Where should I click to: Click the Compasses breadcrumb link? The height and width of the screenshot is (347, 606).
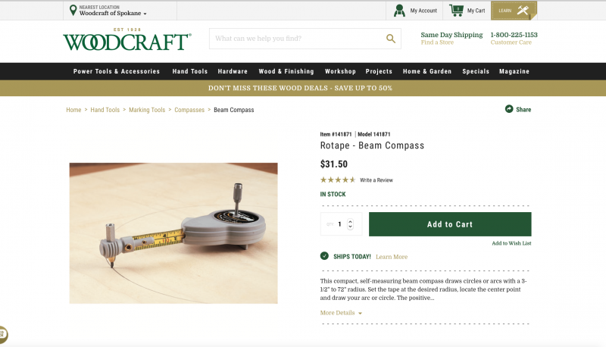click(x=189, y=110)
